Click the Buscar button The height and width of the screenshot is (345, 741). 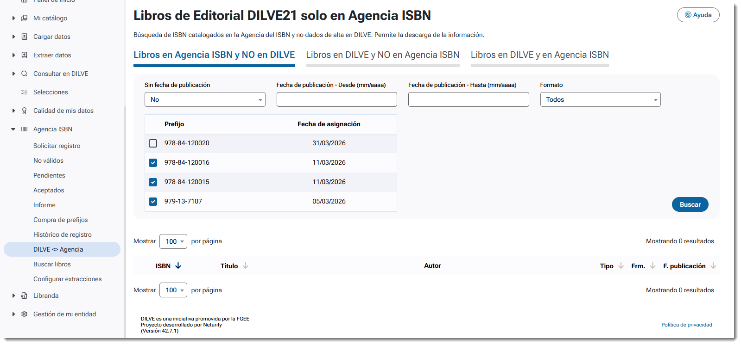pos(690,204)
